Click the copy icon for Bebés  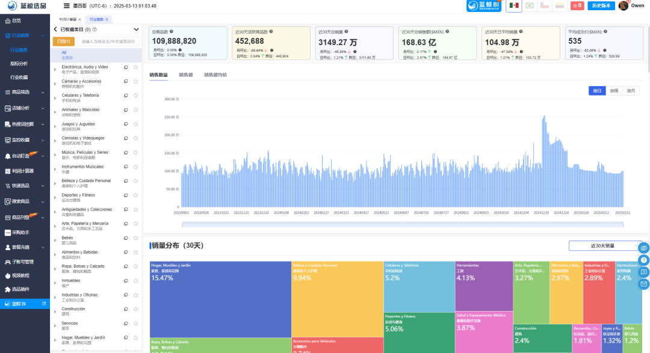click(126, 238)
